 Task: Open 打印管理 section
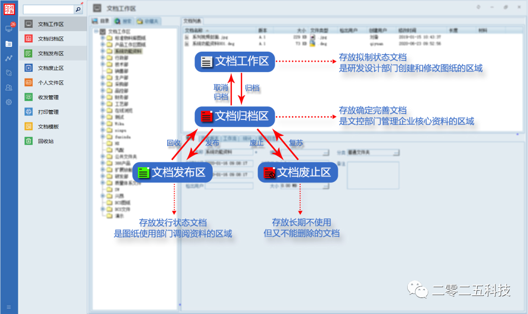48,112
